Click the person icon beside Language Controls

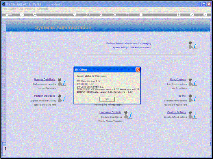(128, 115)
